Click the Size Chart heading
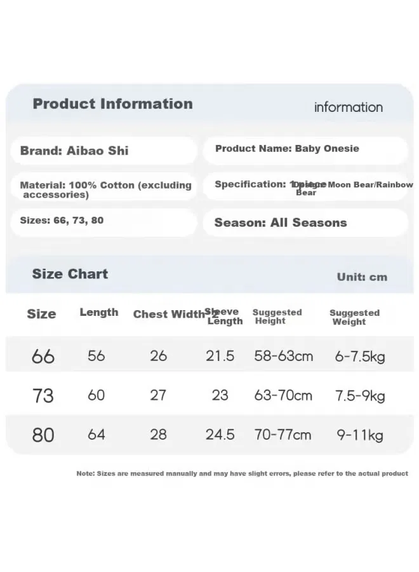This screenshot has width=419, height=572. [x=70, y=274]
